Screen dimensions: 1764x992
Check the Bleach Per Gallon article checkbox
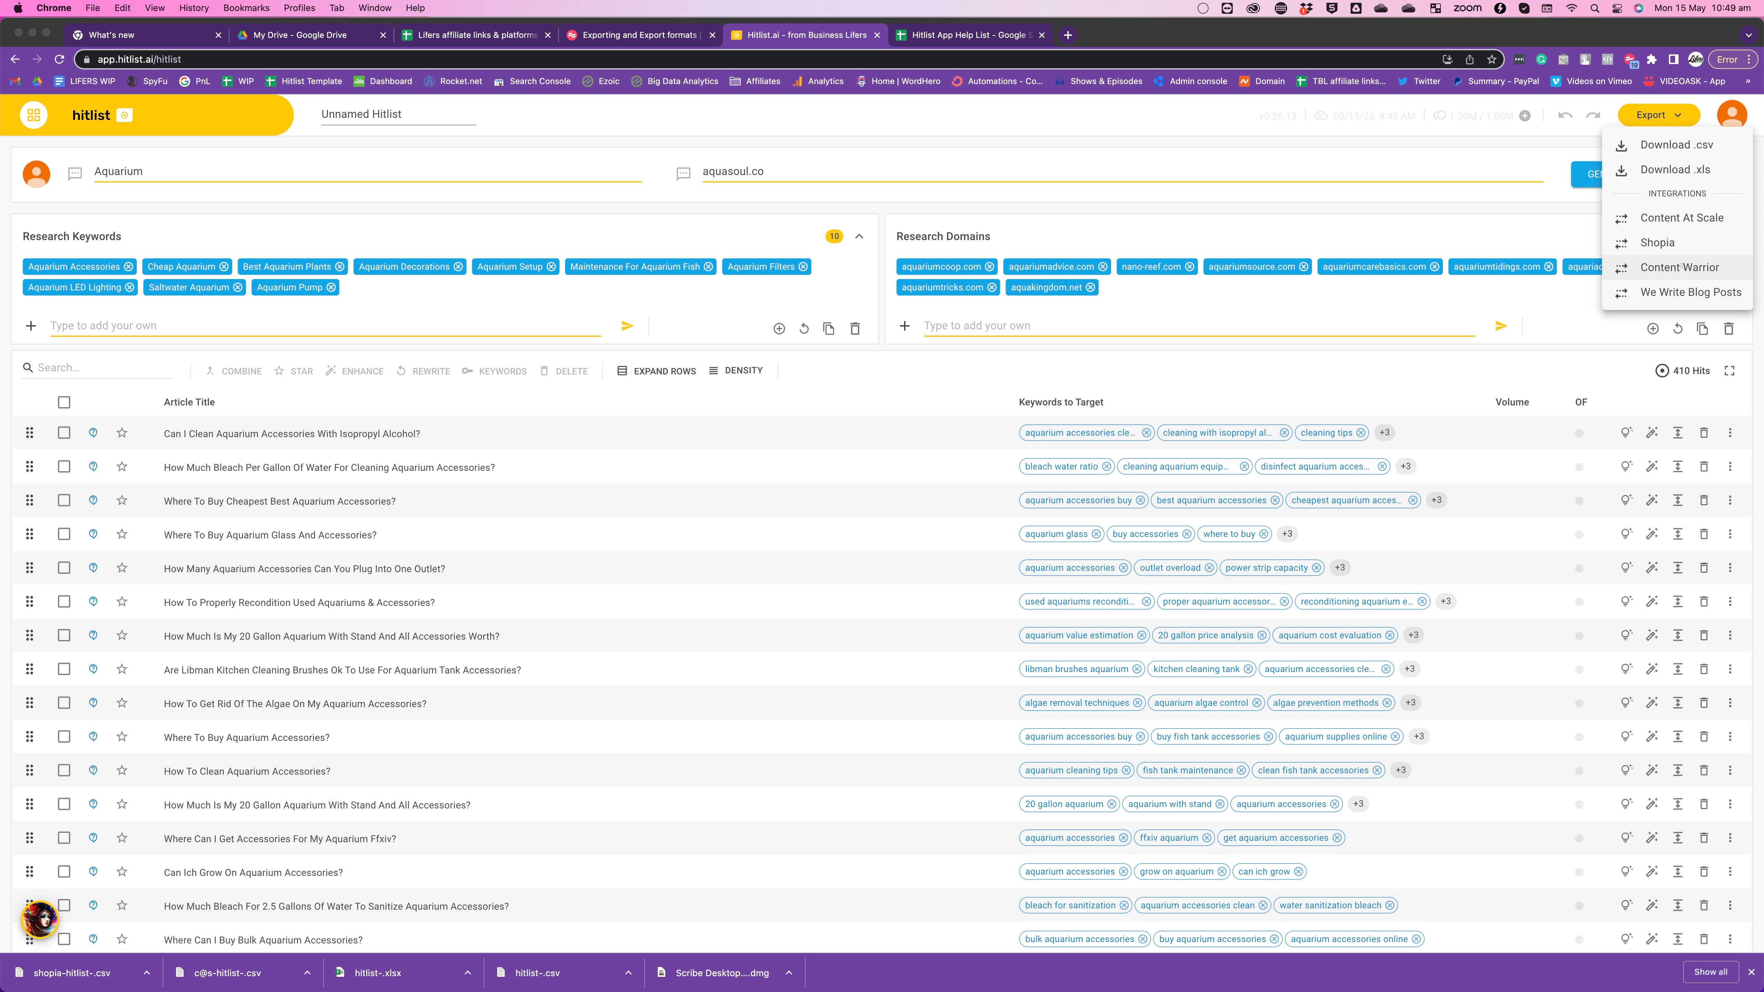64,466
